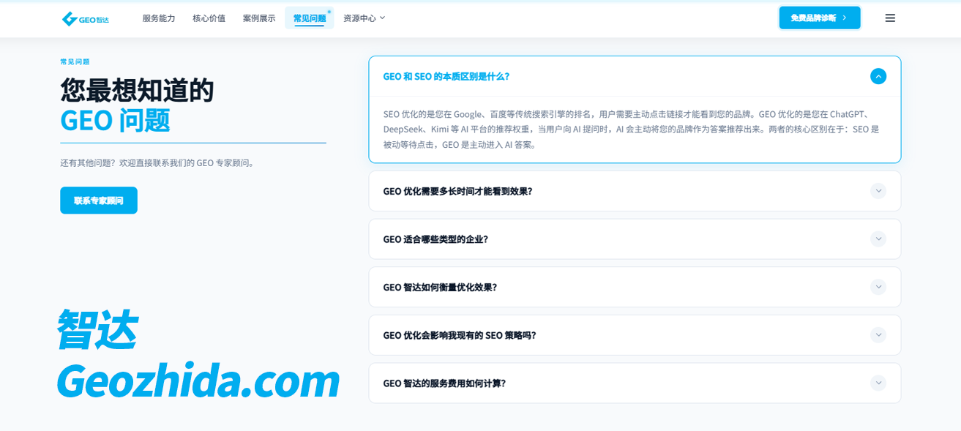Click the 免费品牌诊断 button label
Screen dimensions: 961x431
(x=812, y=18)
